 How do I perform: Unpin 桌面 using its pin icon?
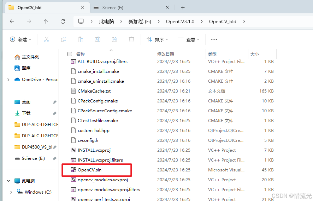(x=54, y=102)
